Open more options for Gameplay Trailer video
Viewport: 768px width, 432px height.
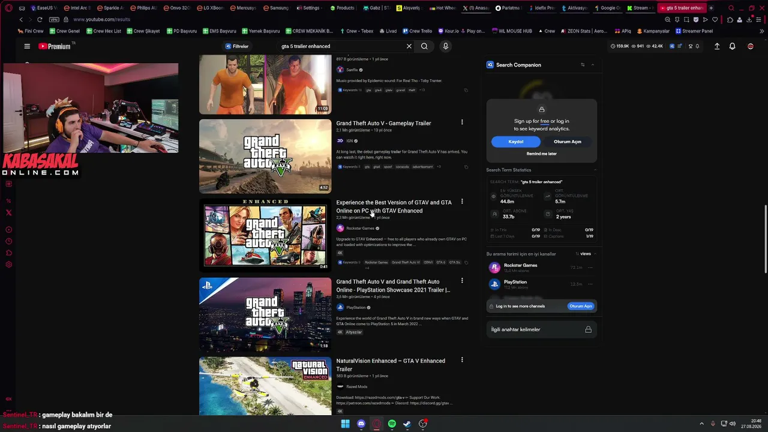[x=462, y=122]
